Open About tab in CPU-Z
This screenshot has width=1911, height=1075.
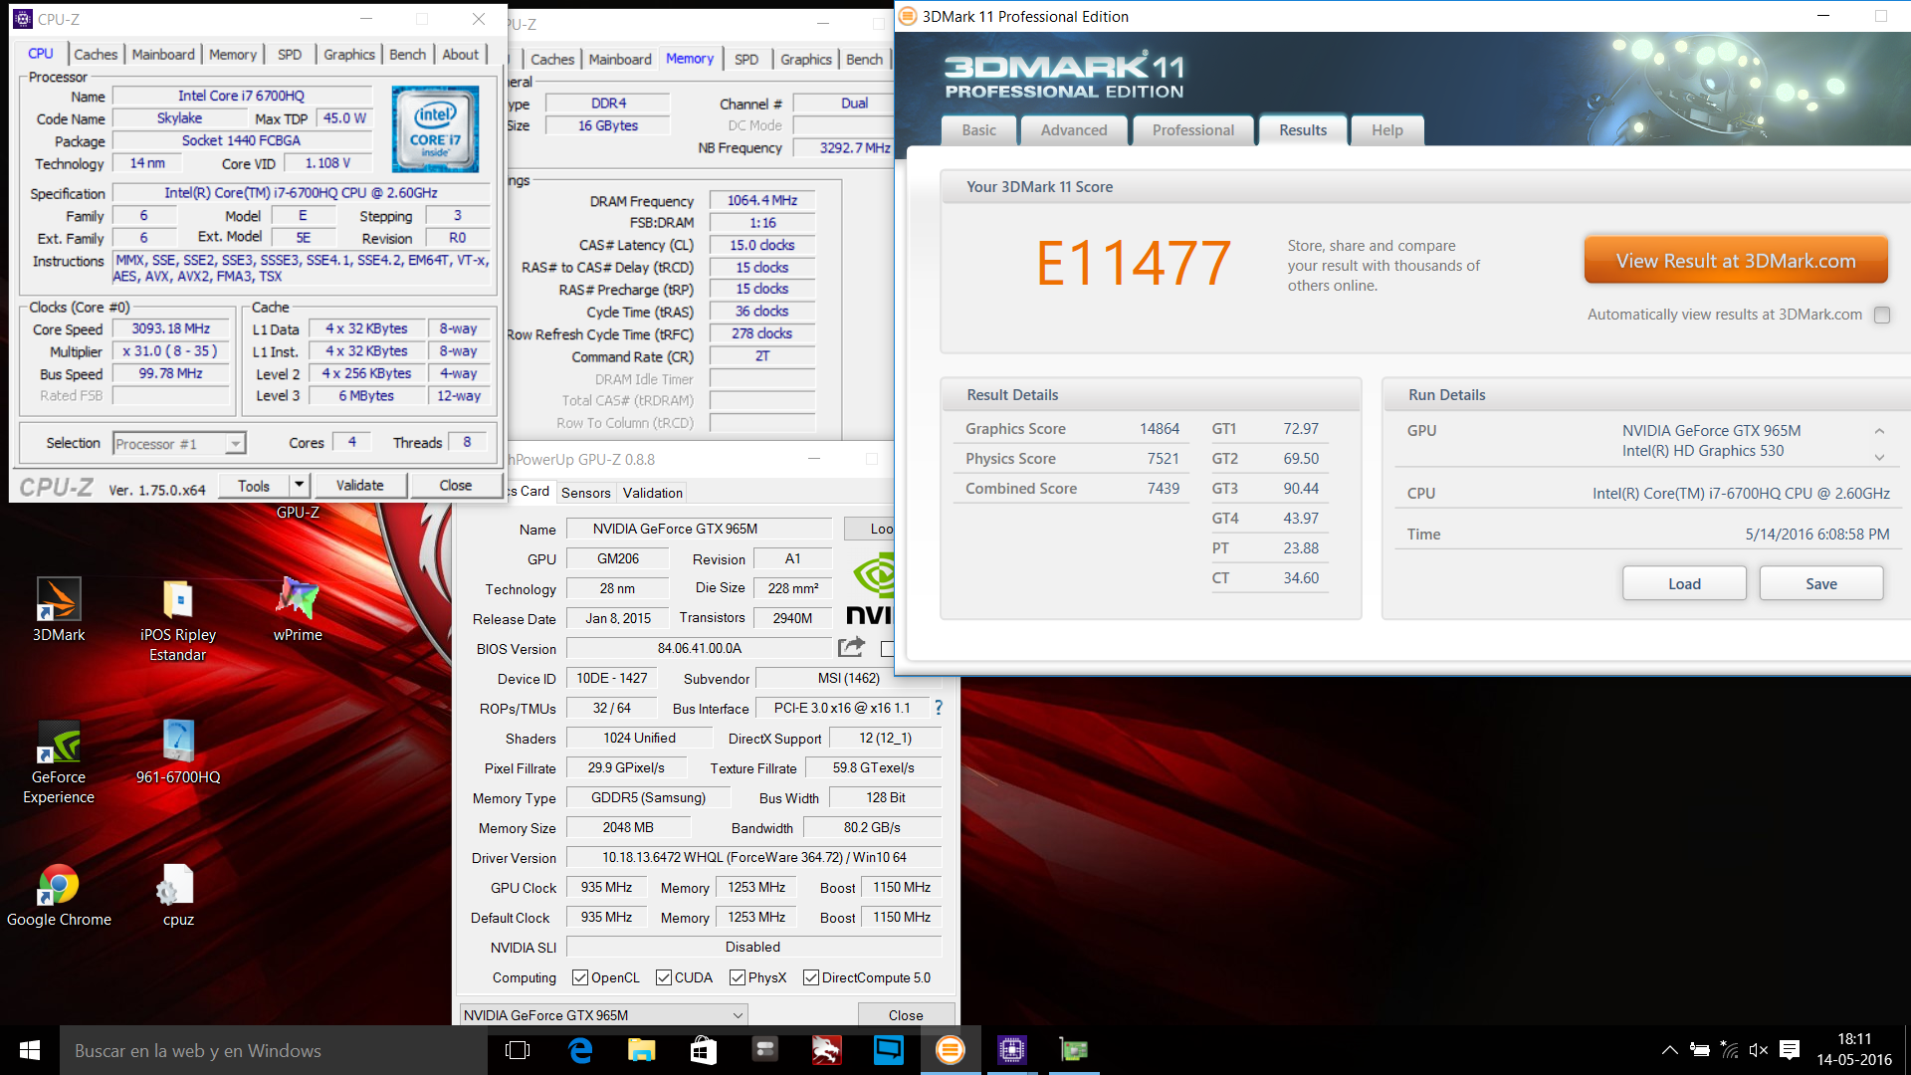click(x=461, y=55)
